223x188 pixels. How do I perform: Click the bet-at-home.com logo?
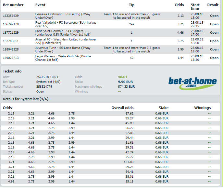point(192,83)
